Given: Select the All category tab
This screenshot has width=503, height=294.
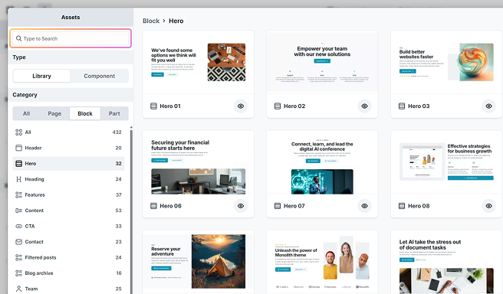Looking at the screenshot, I should click(26, 113).
